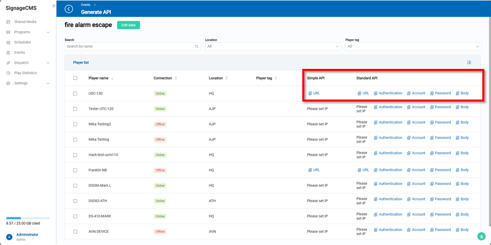The width and height of the screenshot is (491, 245).
Task: Copy the Password for Franklin NB
Action: [440, 170]
